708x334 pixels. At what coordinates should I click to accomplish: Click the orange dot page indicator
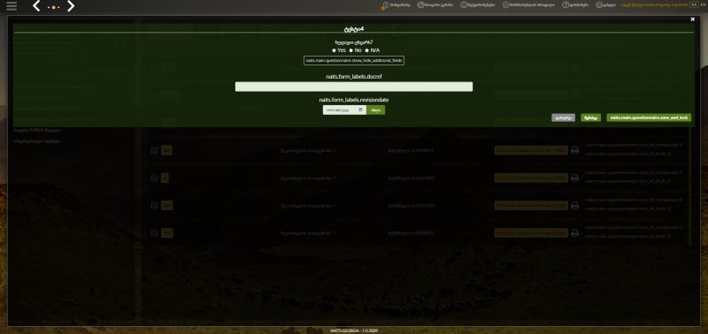[x=54, y=8]
